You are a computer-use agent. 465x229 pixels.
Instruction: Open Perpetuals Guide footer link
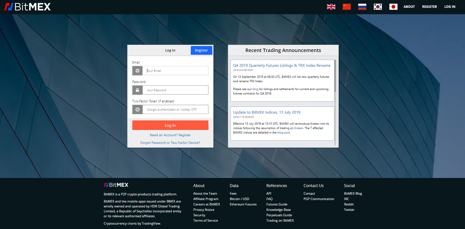pos(279,215)
